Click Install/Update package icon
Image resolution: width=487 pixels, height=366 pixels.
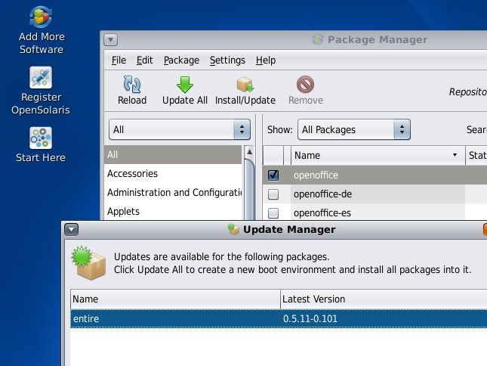[245, 85]
